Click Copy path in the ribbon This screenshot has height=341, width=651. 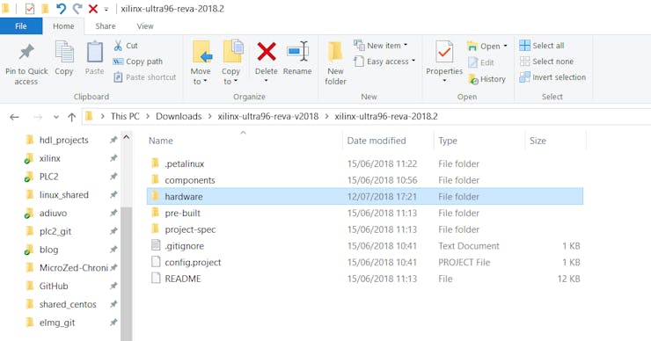pyautogui.click(x=138, y=62)
